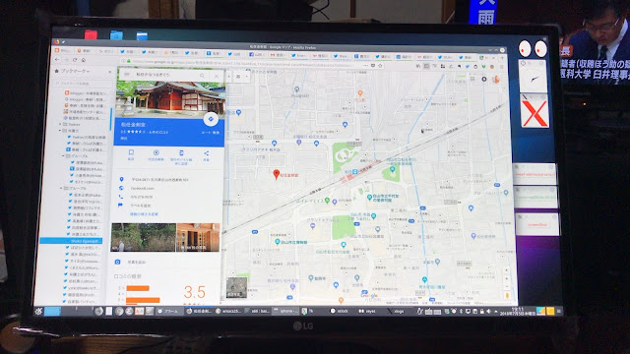Close the bookmarks sidebar
This screenshot has height=354, width=630.
pyautogui.click(x=109, y=72)
